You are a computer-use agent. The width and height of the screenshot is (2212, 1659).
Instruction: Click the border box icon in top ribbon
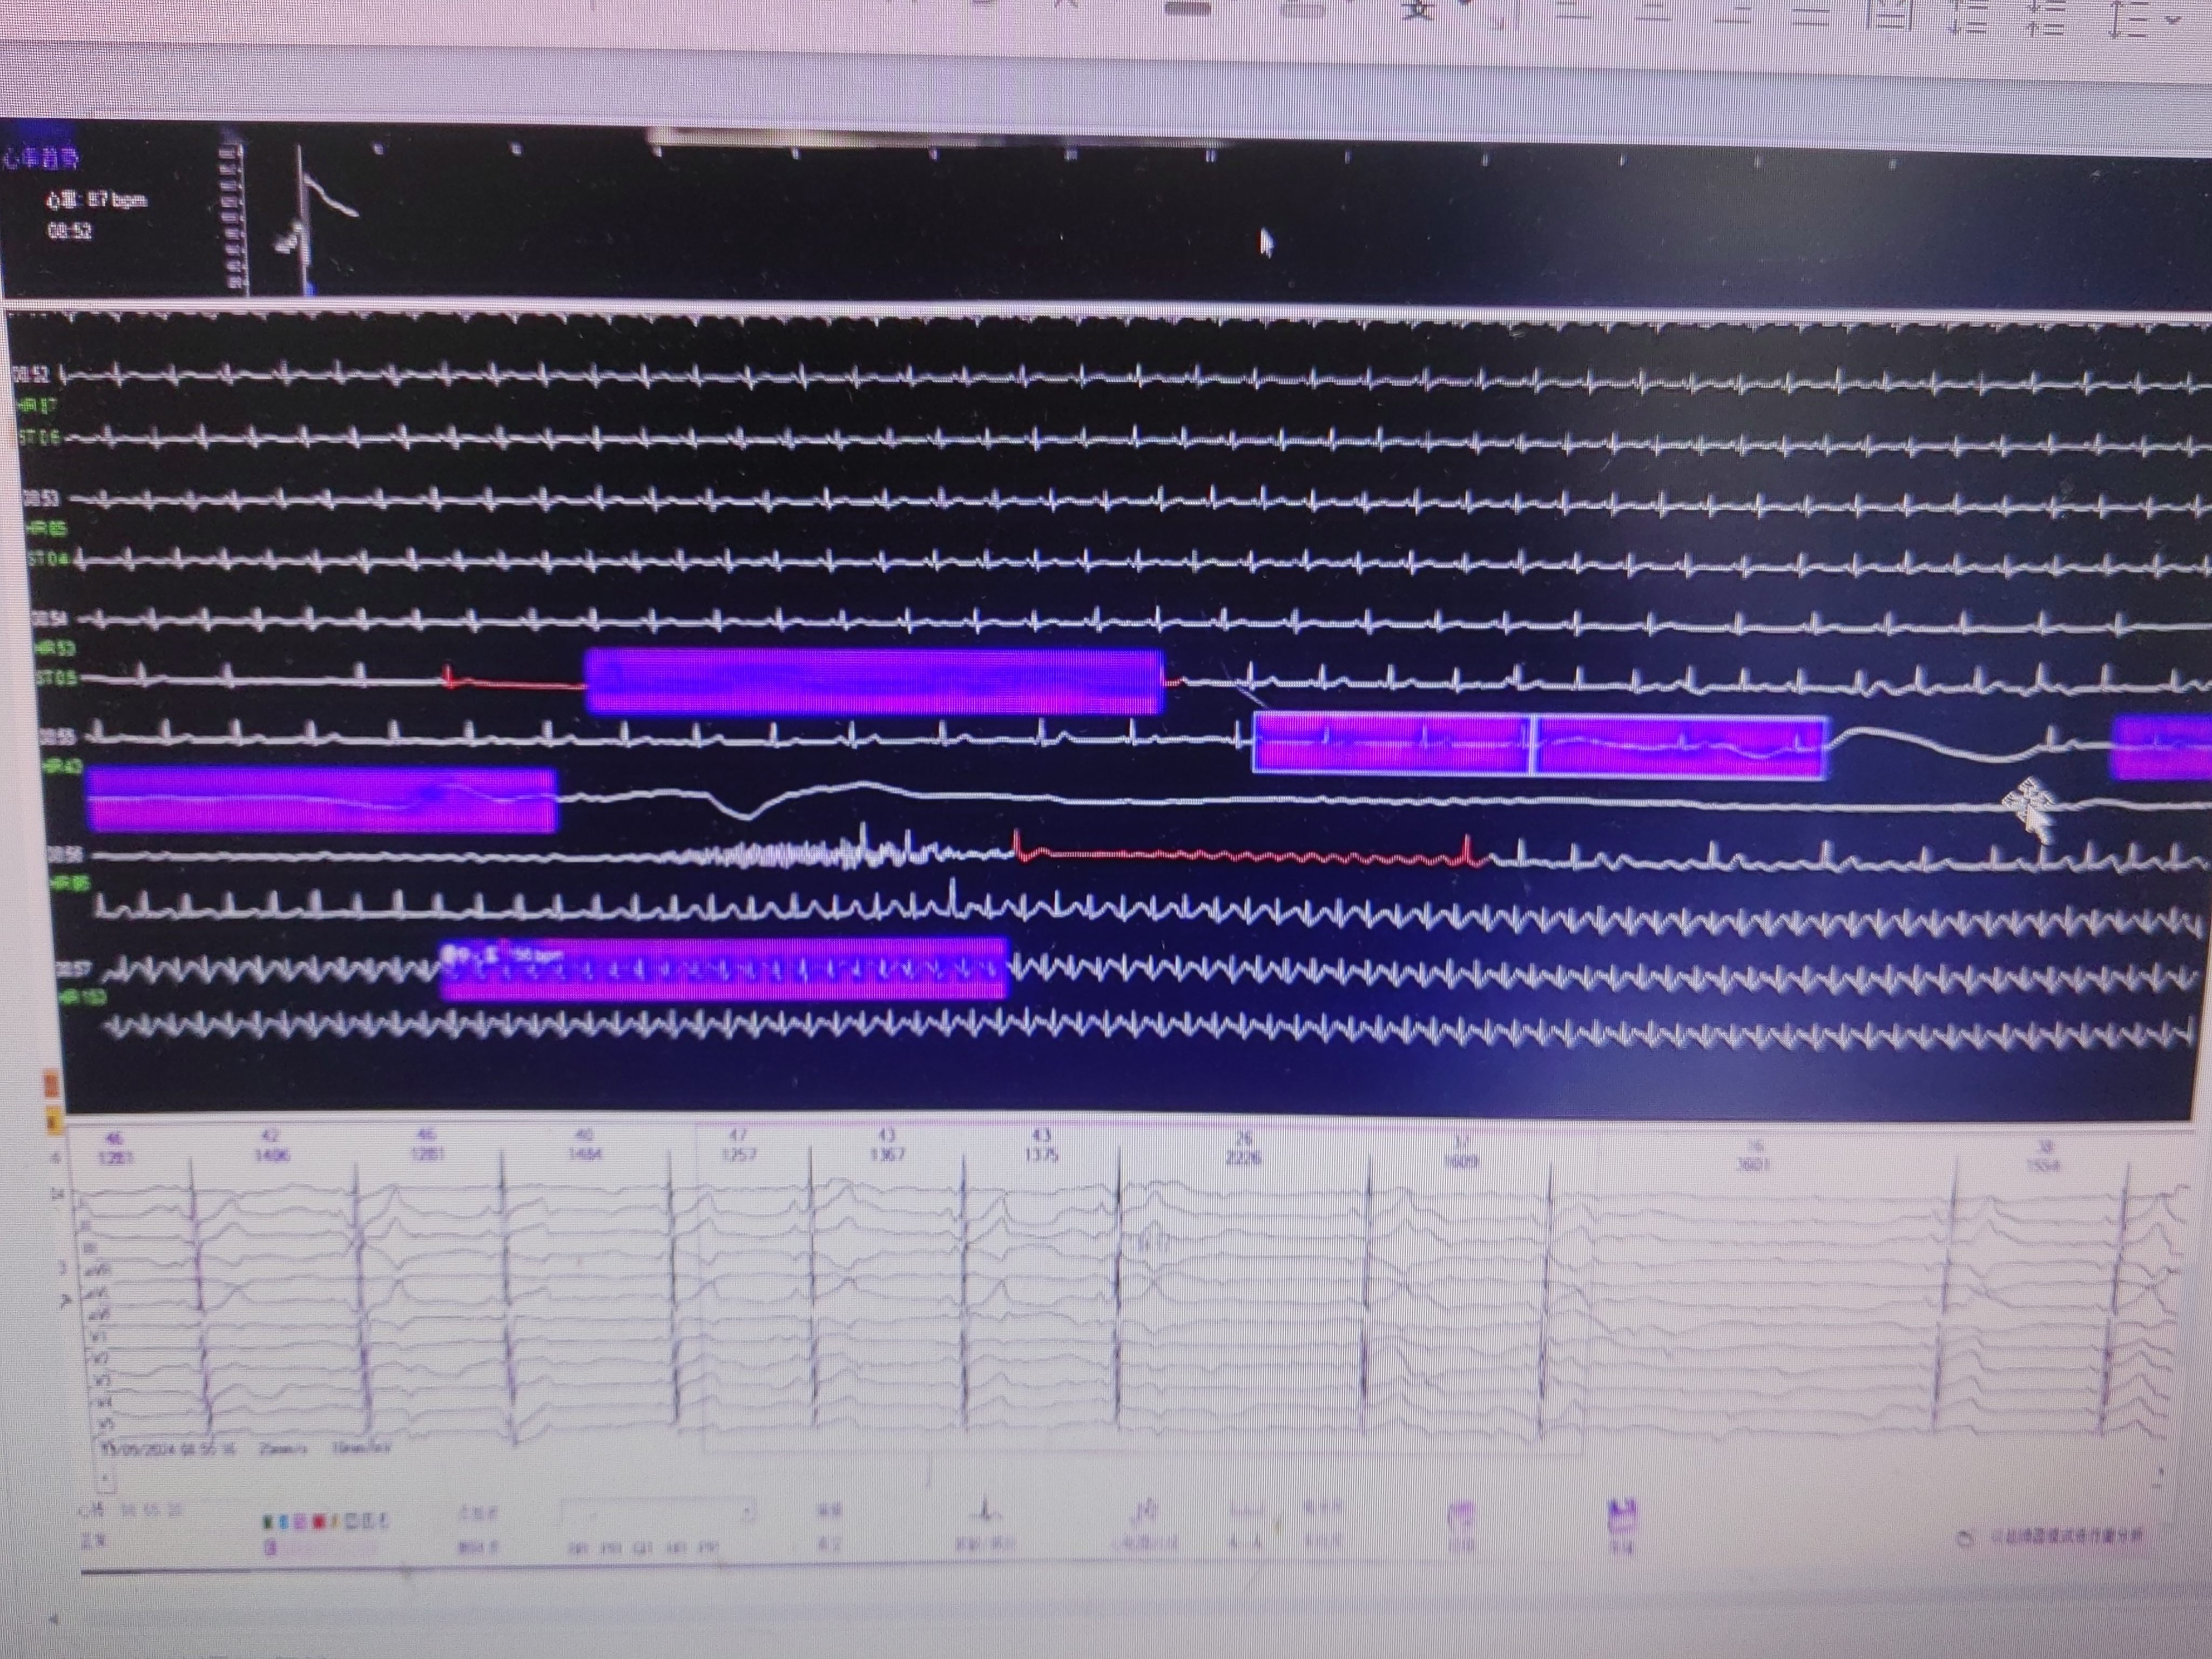pos(1890,14)
